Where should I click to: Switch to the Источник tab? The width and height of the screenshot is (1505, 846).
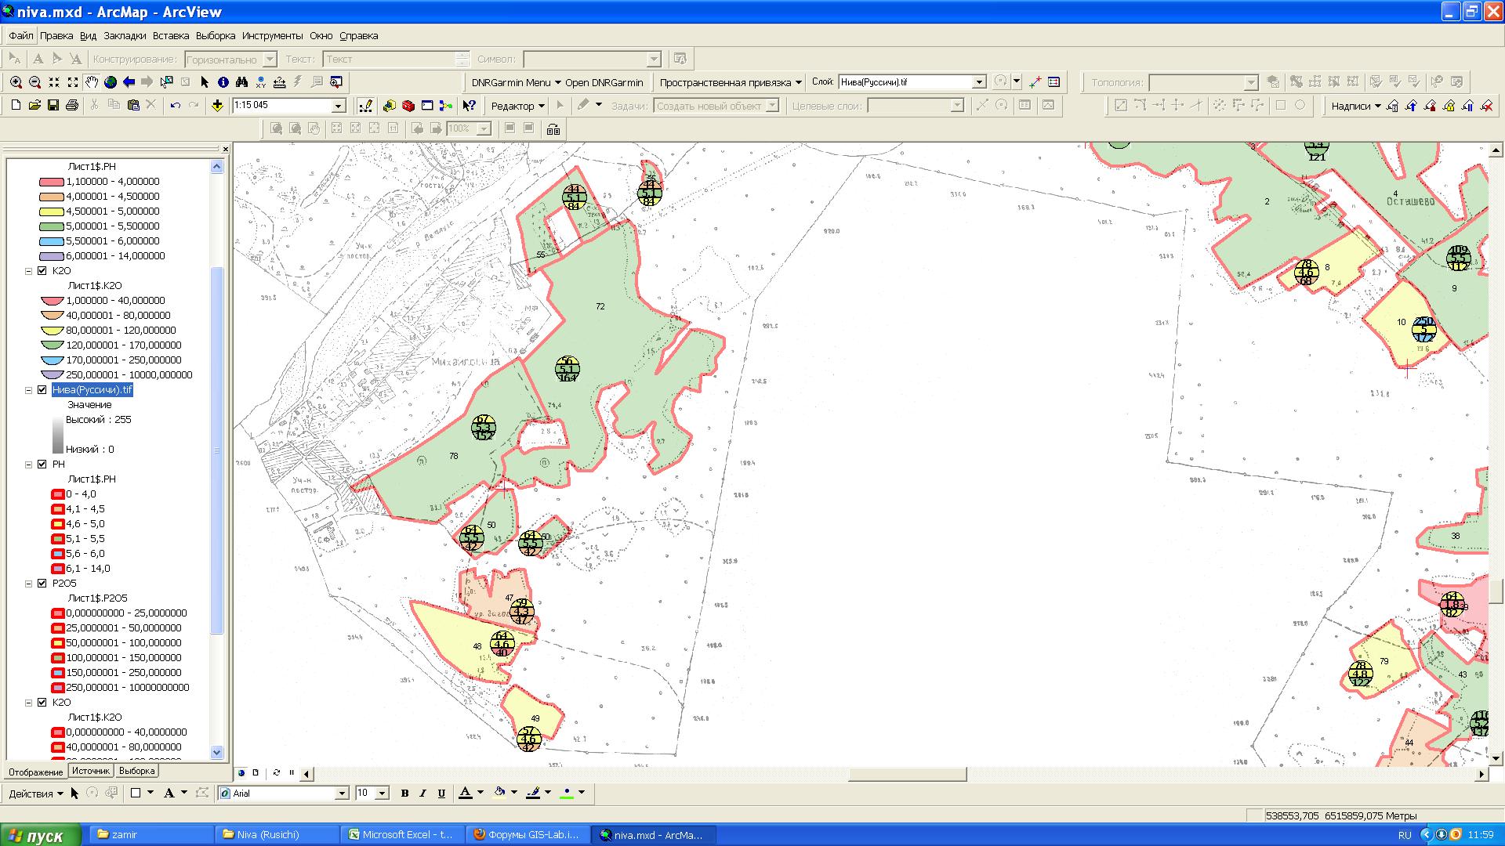(90, 772)
